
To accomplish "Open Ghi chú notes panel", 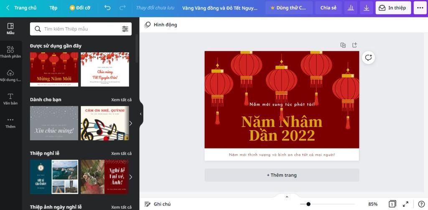I will point(158,204).
